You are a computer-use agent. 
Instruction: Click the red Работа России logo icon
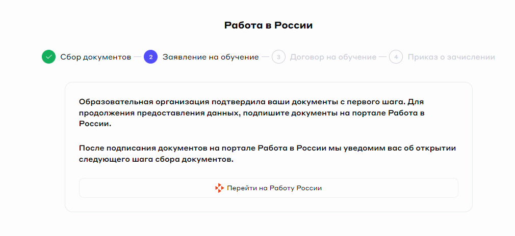[x=220, y=188]
